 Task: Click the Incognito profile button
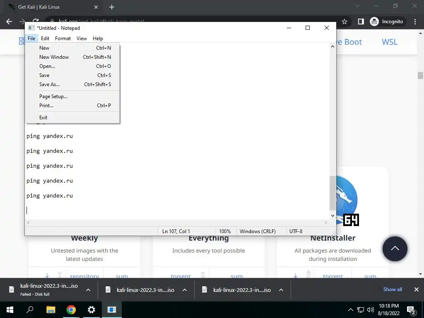(x=387, y=22)
